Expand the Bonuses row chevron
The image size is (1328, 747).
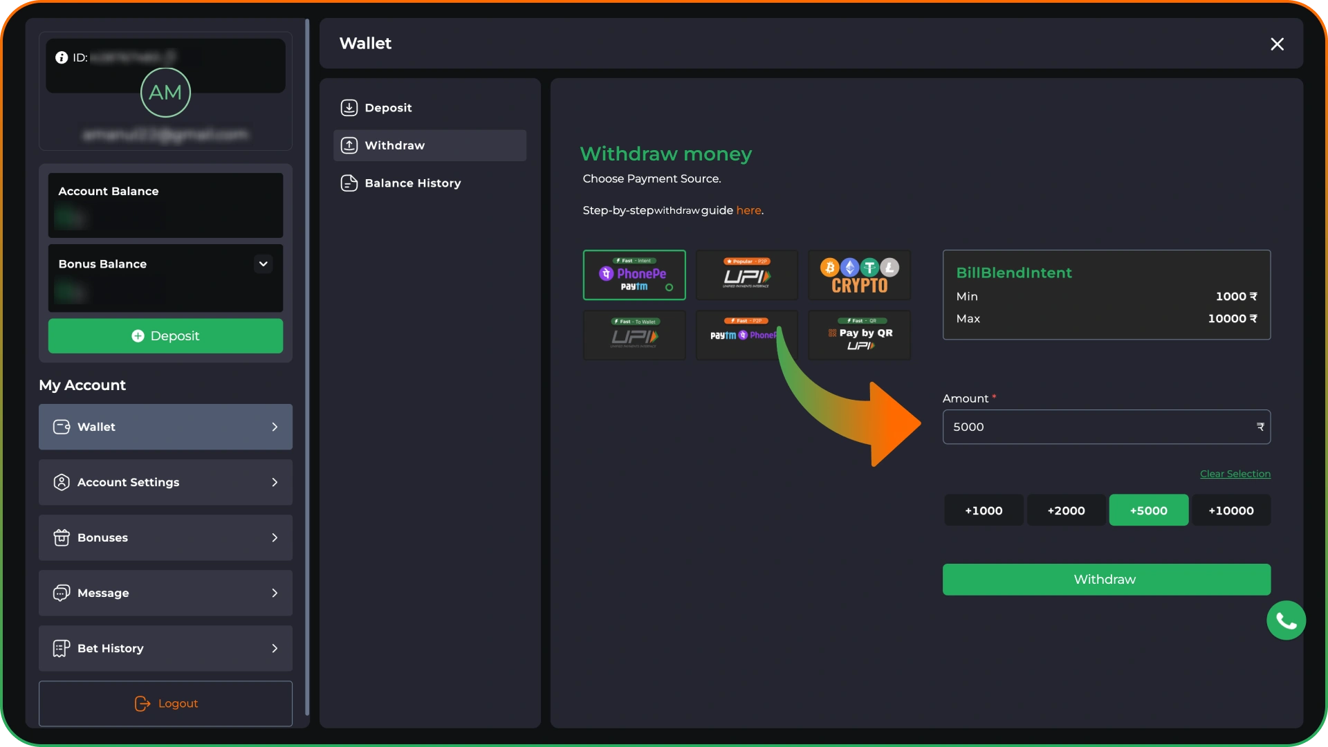275,537
